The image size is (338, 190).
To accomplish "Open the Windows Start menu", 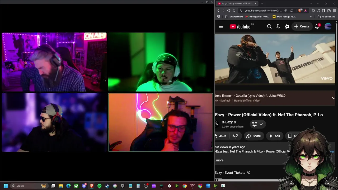I will click(x=6, y=186).
